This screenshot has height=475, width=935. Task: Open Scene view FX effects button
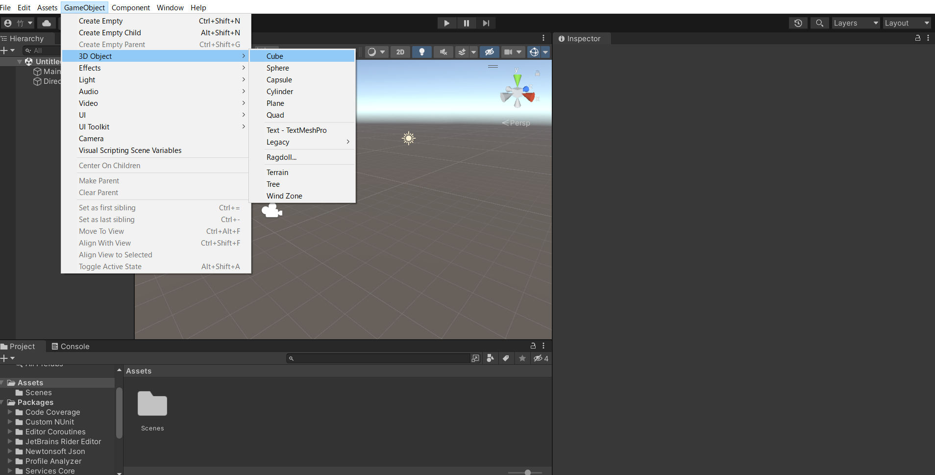pyautogui.click(x=462, y=52)
